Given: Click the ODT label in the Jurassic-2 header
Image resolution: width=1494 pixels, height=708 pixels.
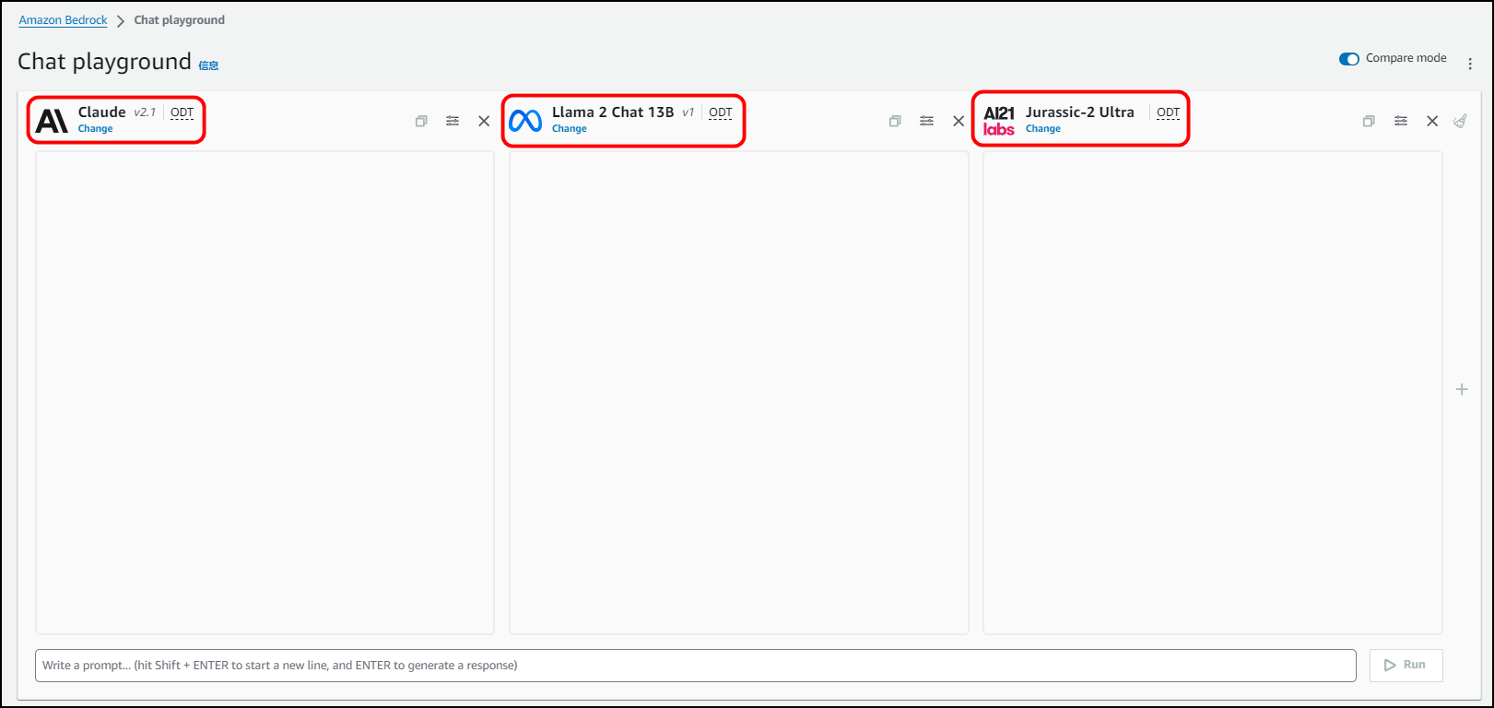Looking at the screenshot, I should coord(1169,112).
